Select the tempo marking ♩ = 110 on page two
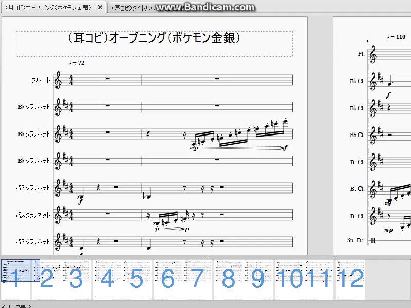Image resolution: width=411 pixels, height=308 pixels. click(x=396, y=37)
